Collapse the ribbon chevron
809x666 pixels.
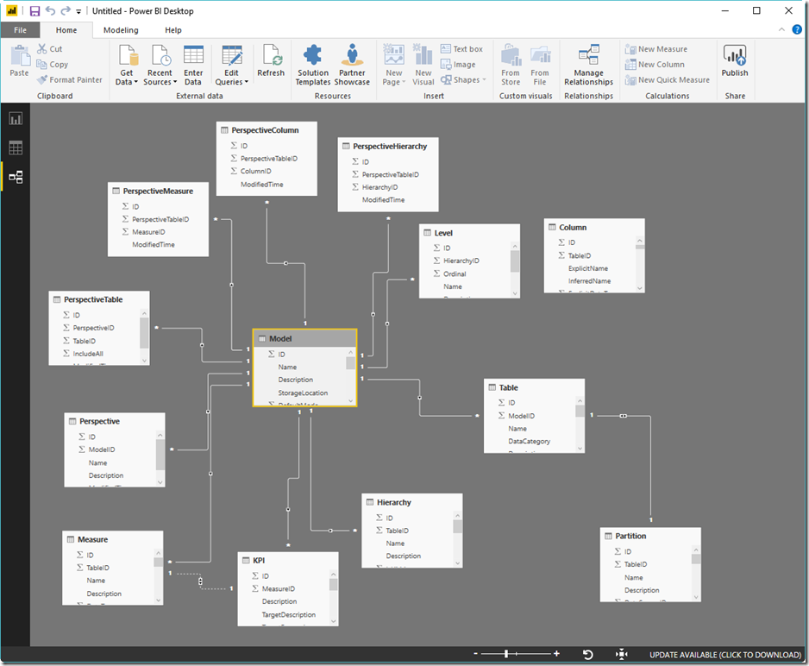coord(781,29)
